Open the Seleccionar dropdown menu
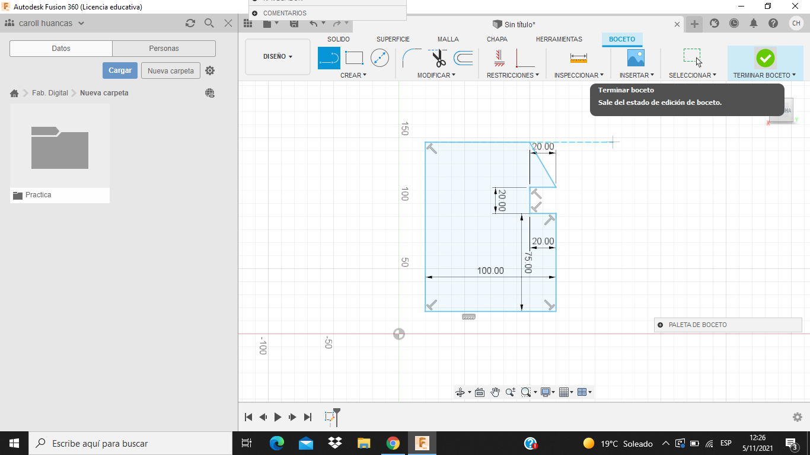 pyautogui.click(x=693, y=75)
